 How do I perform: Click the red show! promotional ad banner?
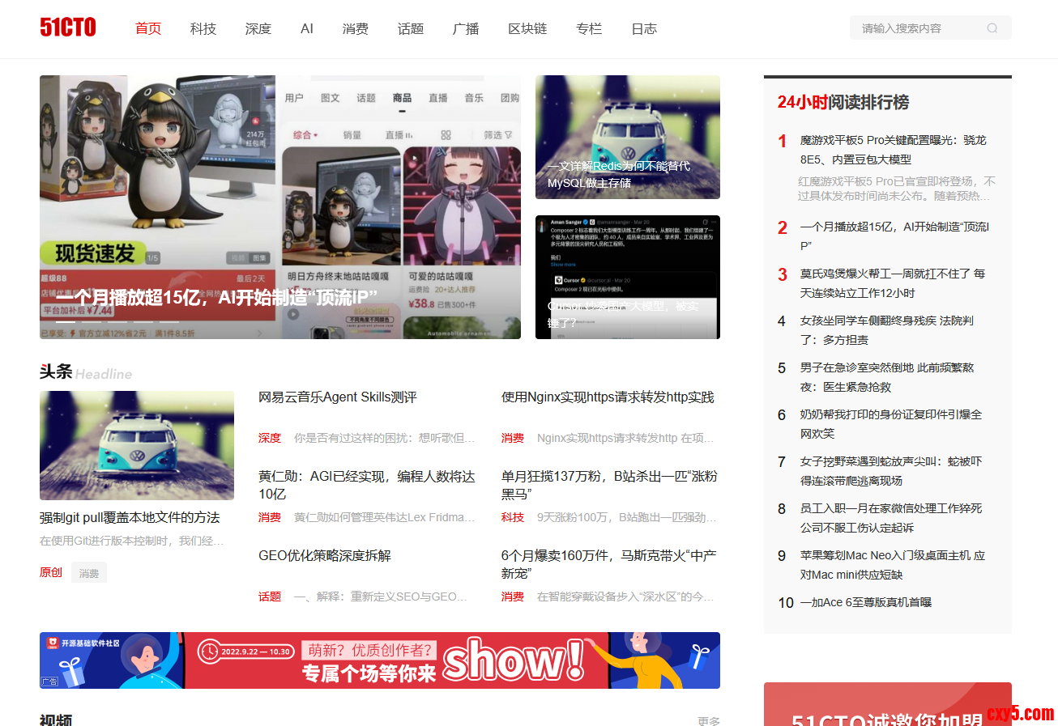[x=379, y=660]
